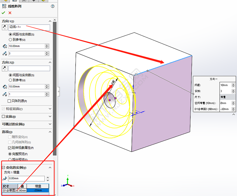Screen dimensions: 237x196
Task: Select 间距与实例数 radio under 方向 1
Action: pos(10,34)
